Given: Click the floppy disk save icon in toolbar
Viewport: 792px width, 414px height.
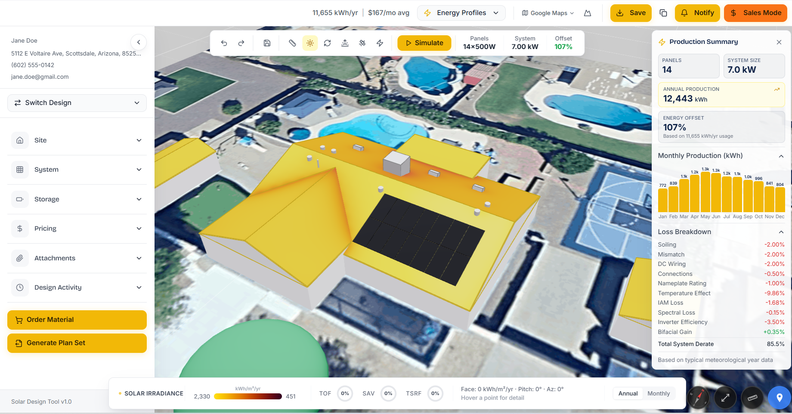Looking at the screenshot, I should tap(267, 43).
